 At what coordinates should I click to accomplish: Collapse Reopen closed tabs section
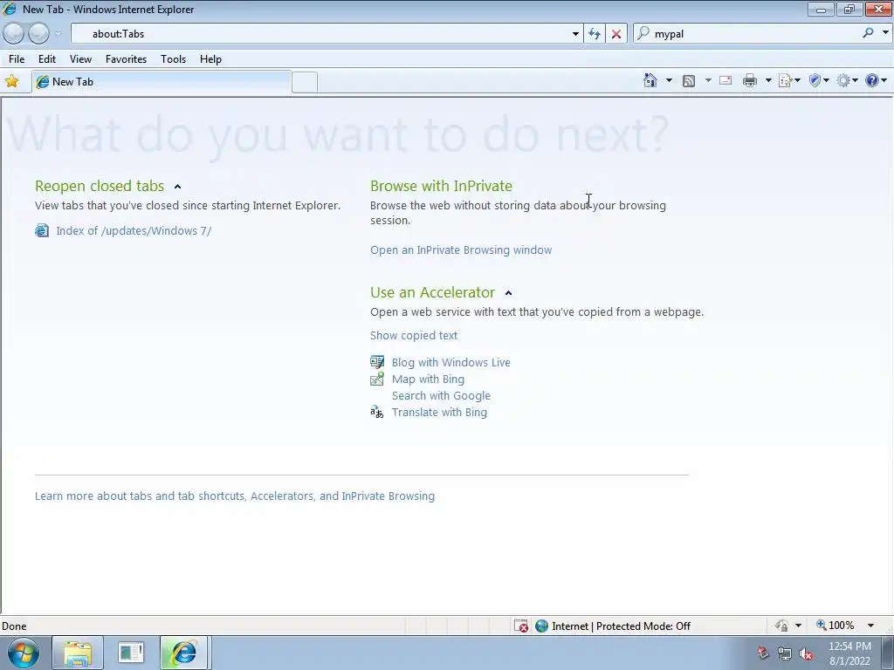click(x=177, y=187)
